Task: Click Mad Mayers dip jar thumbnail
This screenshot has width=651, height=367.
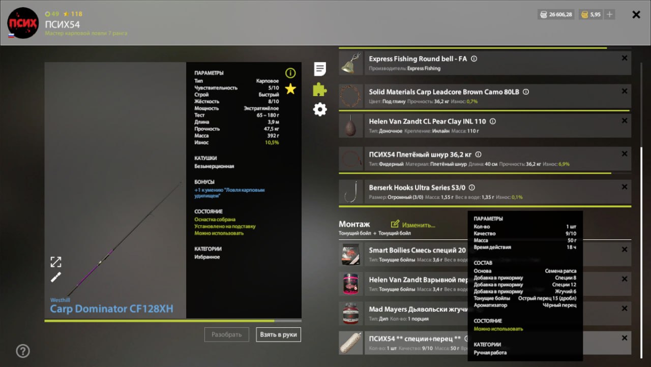Action: click(351, 313)
